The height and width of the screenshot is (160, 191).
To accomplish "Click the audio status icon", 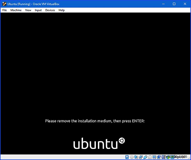I will 136,157.
